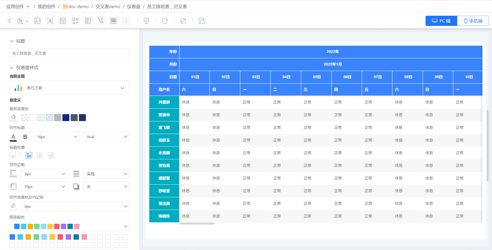Go to 我的创作 in breadcrumb
Screen dimensions: 492x250
point(46,6)
